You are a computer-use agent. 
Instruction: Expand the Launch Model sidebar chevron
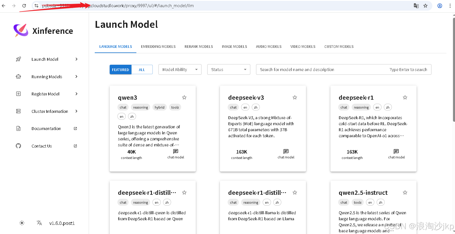(x=76, y=59)
